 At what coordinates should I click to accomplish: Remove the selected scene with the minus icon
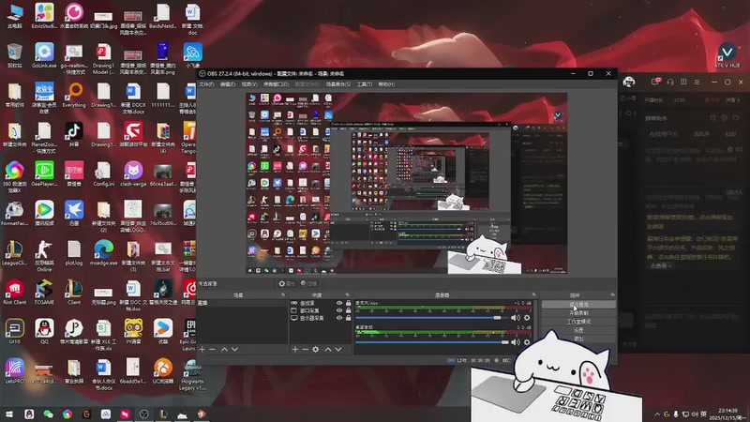tap(213, 350)
